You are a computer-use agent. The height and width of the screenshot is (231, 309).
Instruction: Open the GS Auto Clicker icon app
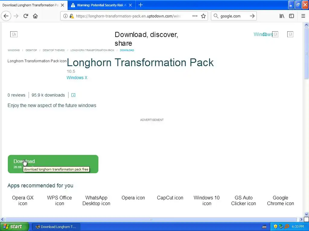pos(244,201)
